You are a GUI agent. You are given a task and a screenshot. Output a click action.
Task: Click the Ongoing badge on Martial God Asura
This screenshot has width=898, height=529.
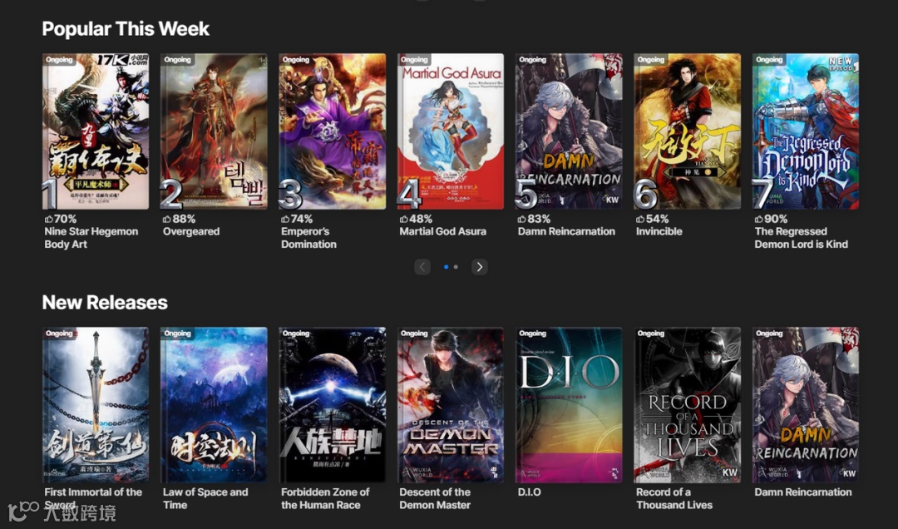pyautogui.click(x=414, y=60)
